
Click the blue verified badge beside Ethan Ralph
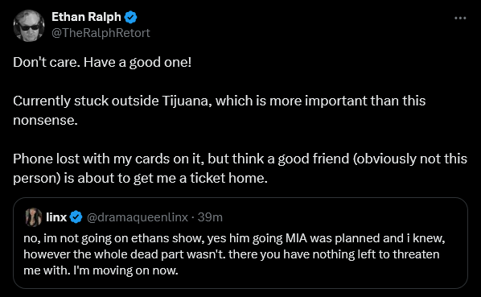[x=130, y=17]
